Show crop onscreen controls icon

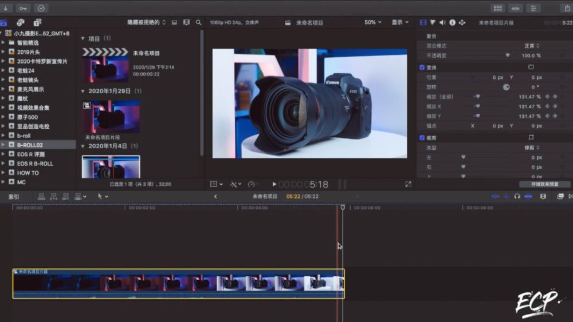point(531,137)
